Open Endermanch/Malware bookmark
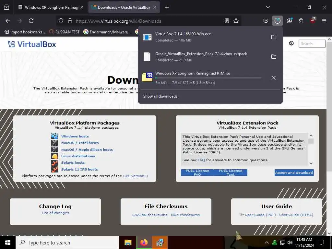This screenshot has width=332, height=249. coord(107,32)
